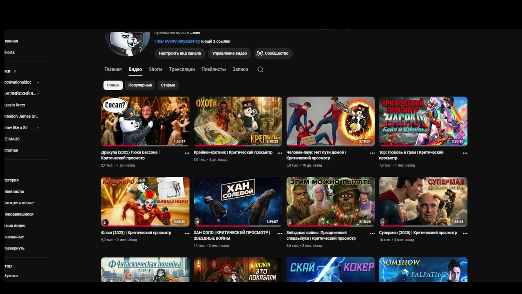
Task: Click the ХАН СОЛЕВОЙ thumbnail
Action: (x=238, y=202)
